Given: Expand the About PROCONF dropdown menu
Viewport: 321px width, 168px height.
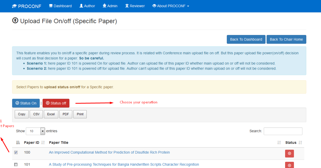Looking at the screenshot, I should (171, 6).
